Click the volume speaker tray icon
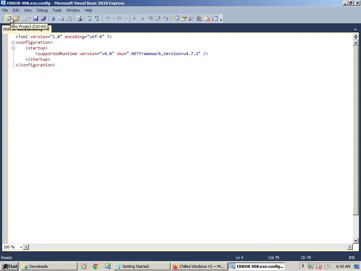The image size is (361, 271). pos(327,266)
